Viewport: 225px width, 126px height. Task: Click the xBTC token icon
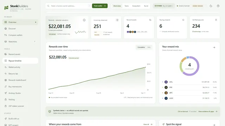(x=166, y=93)
